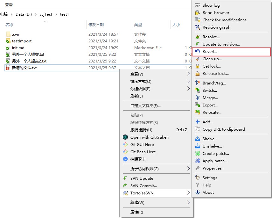This screenshot has width=272, height=218.
Task: Navigate to ccjTest in breadcrumb path
Action: 46,14
